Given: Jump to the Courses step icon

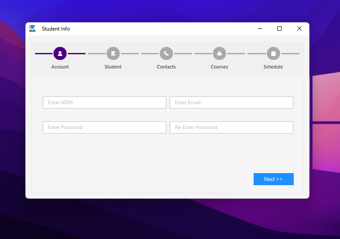Looking at the screenshot, I should click(x=219, y=53).
